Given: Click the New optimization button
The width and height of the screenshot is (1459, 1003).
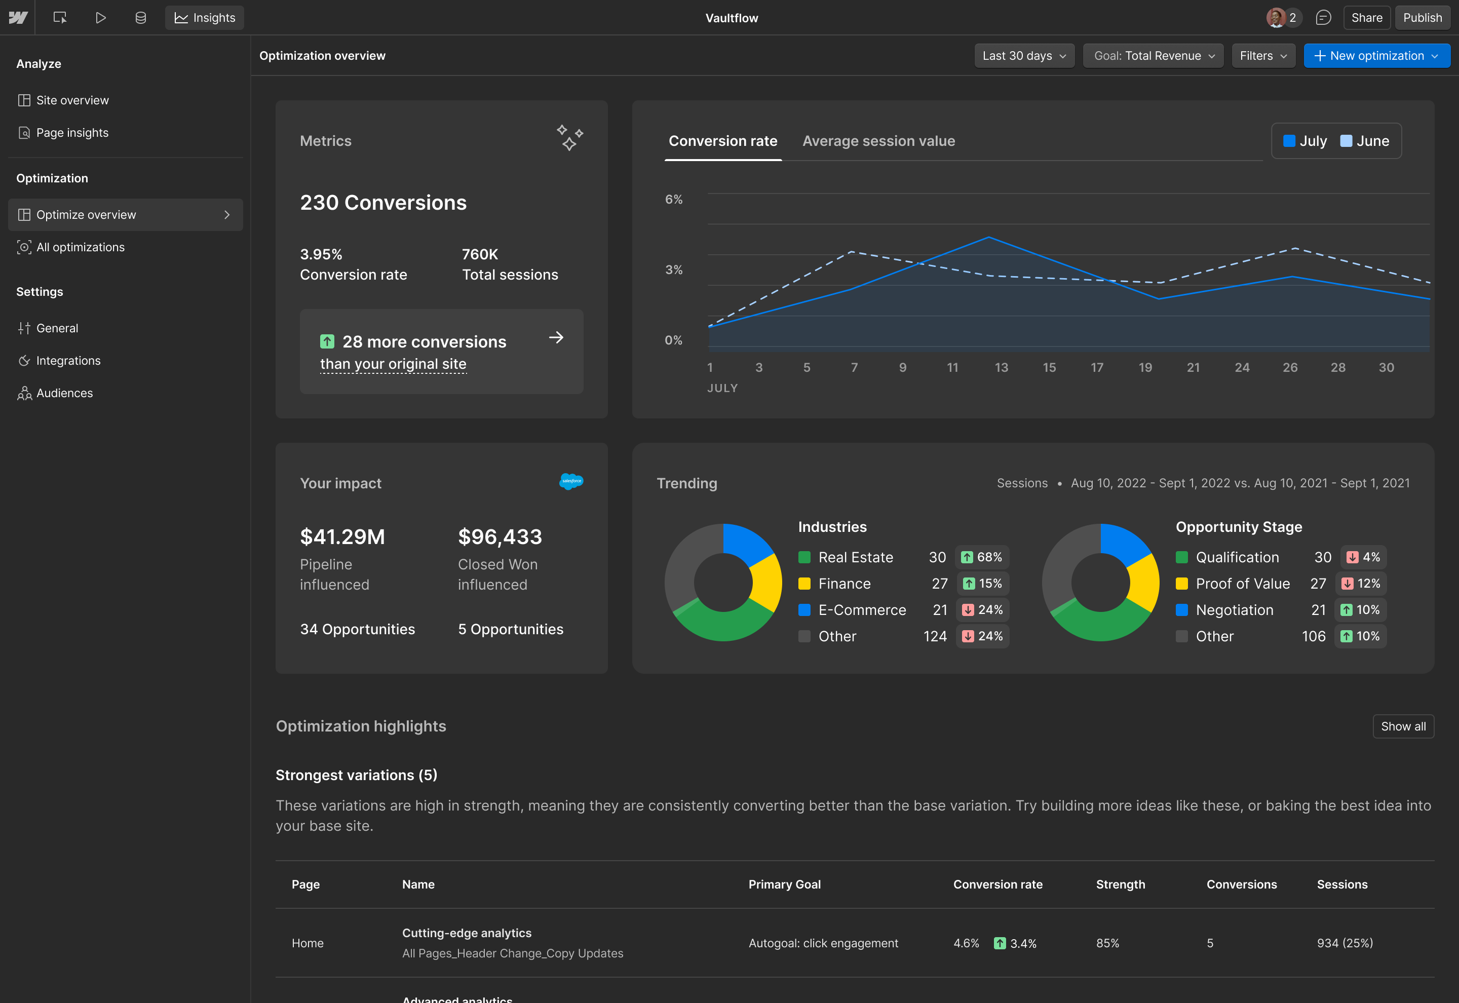Looking at the screenshot, I should coord(1376,55).
